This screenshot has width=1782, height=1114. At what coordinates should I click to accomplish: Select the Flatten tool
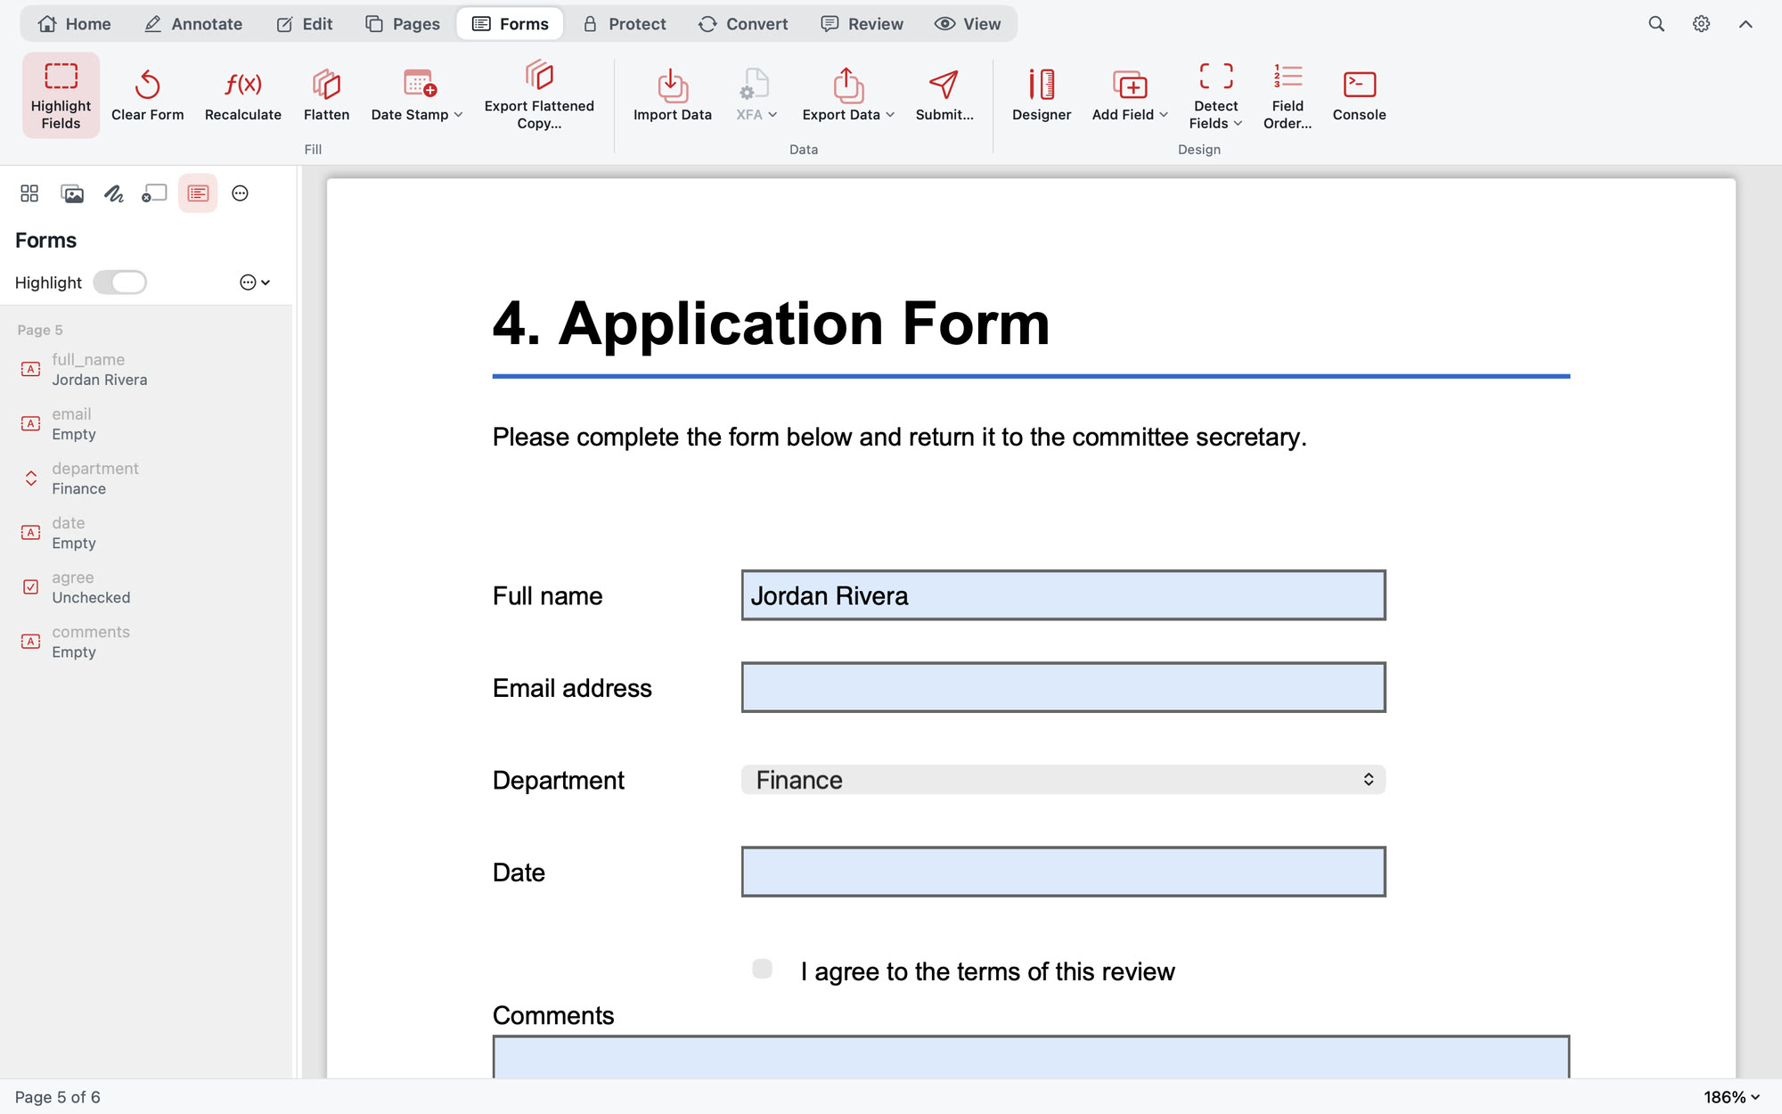tap(326, 94)
